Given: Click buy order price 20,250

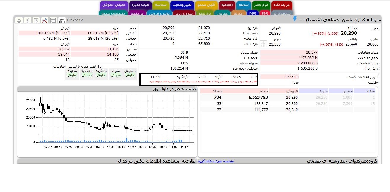Looking at the screenshot, I should 321,97.
